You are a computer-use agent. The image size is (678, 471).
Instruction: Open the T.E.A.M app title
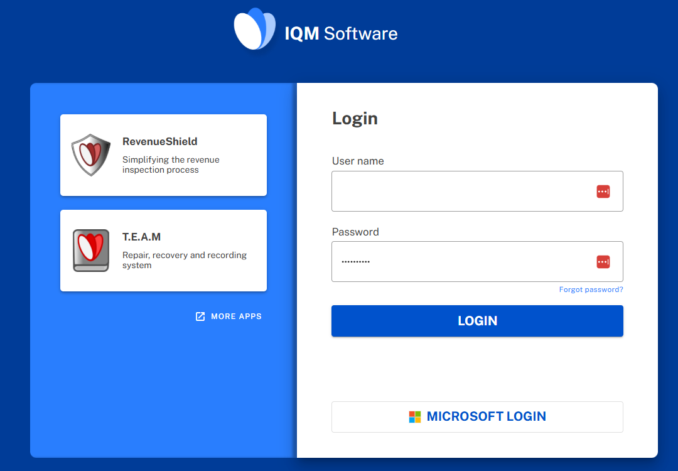141,237
